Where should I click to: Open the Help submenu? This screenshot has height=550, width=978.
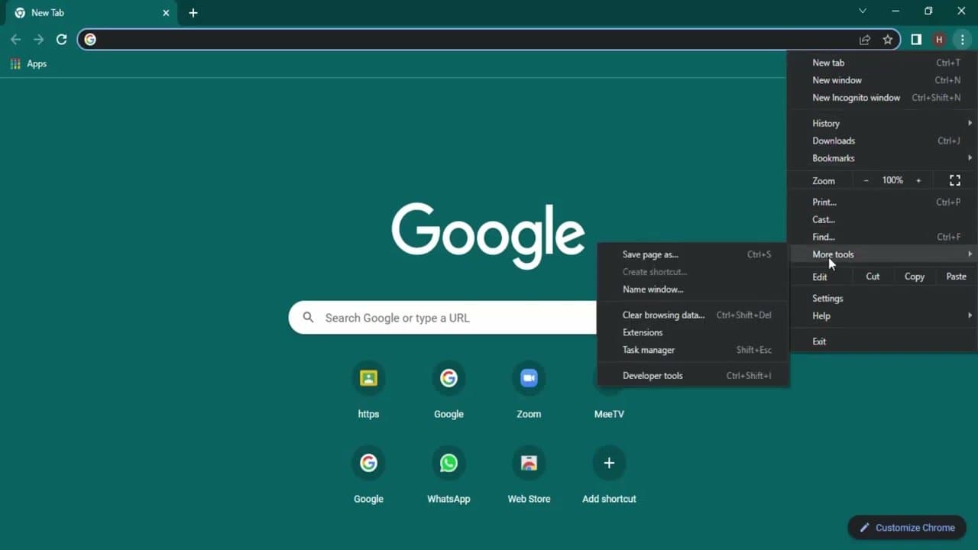(821, 315)
